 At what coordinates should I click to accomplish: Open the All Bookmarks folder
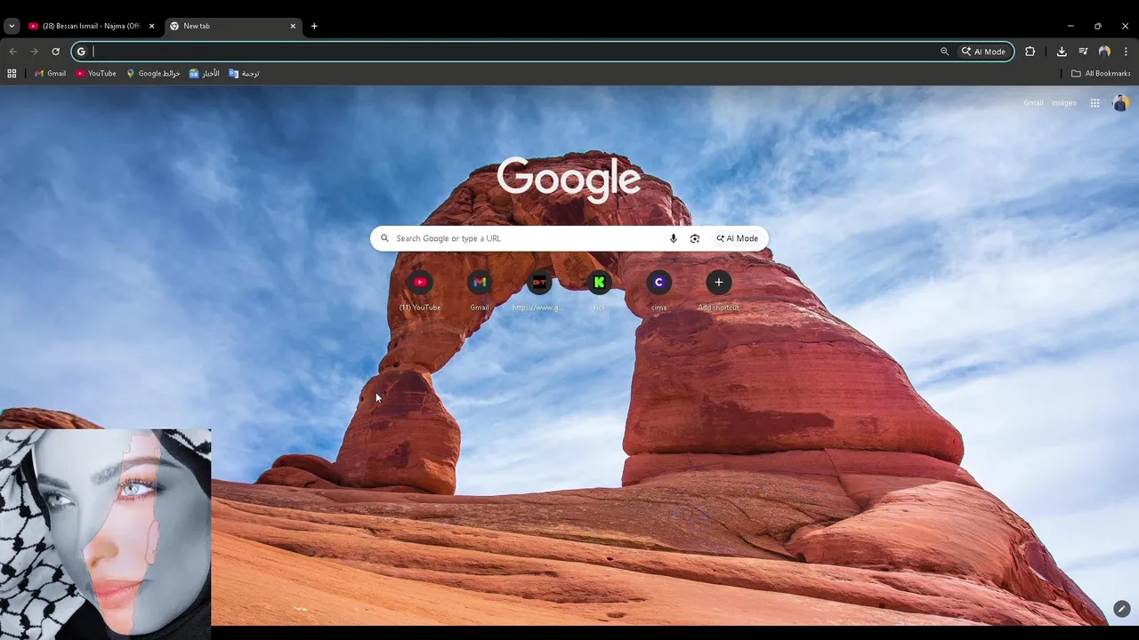pyautogui.click(x=1101, y=74)
